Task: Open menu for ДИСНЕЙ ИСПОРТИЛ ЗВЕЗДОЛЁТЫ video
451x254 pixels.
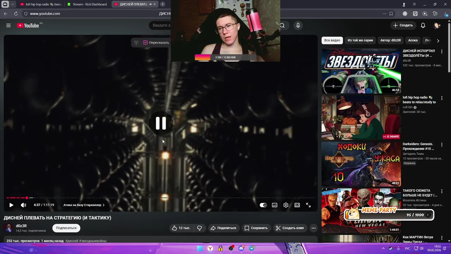Action: click(441, 52)
